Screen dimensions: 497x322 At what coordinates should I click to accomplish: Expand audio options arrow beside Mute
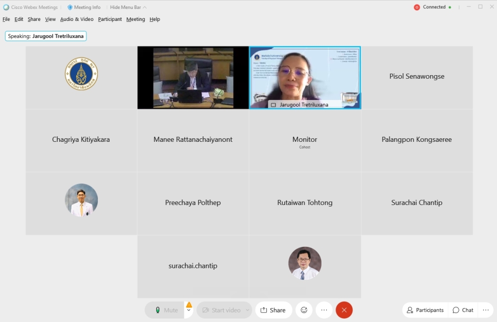189,311
